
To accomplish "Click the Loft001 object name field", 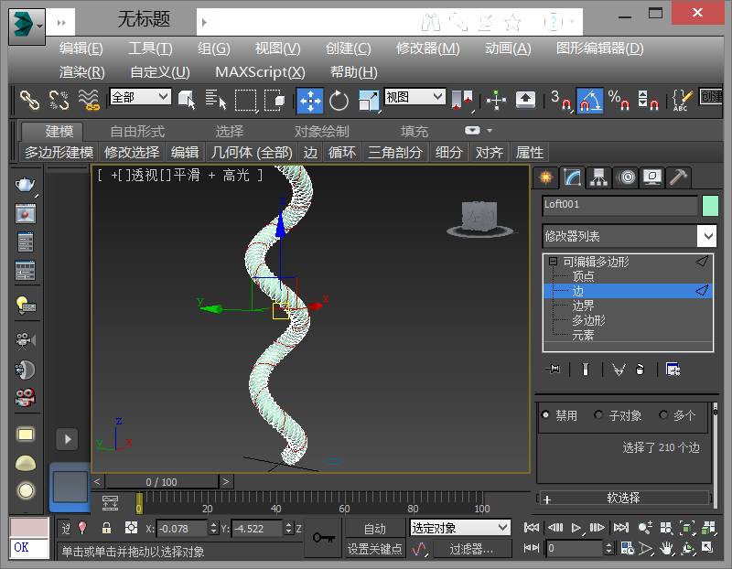I will (620, 205).
